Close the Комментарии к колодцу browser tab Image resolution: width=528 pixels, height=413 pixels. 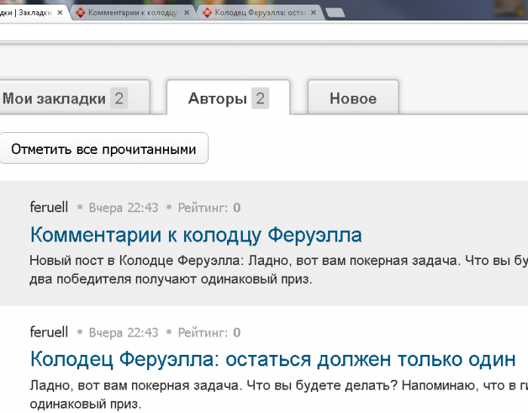pyautogui.click(x=186, y=13)
